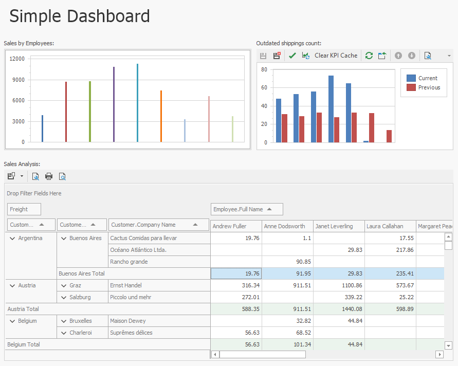Image resolution: width=458 pixels, height=366 pixels.
Task: Click the pivot grid vertical scroll up arrow
Action: point(448,236)
